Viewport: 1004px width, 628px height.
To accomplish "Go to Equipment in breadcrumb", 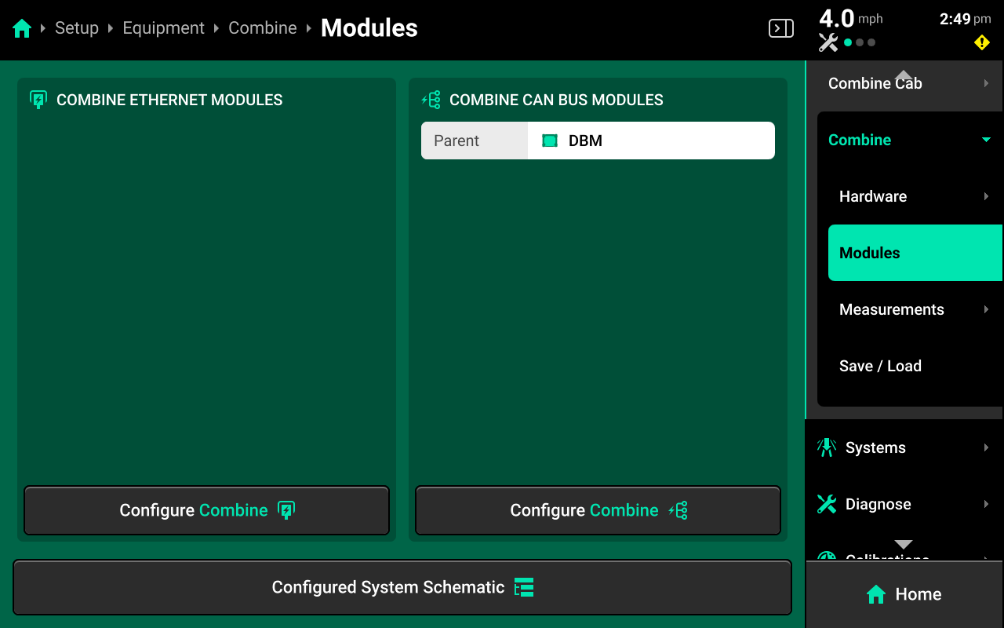I will click(x=163, y=28).
